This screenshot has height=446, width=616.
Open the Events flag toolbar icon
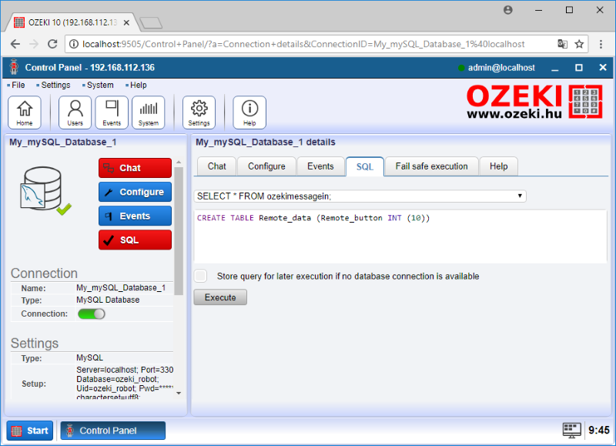pos(112,112)
